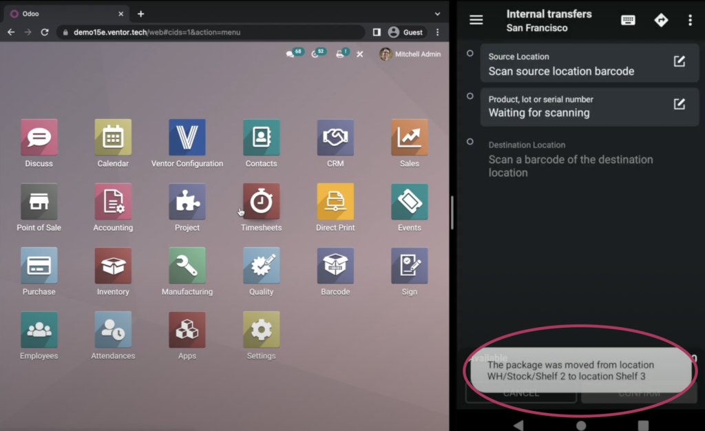Select the Product lot step circle

[470, 96]
